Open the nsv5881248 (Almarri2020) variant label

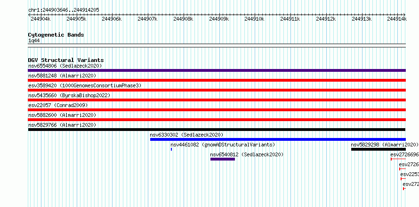click(62, 76)
